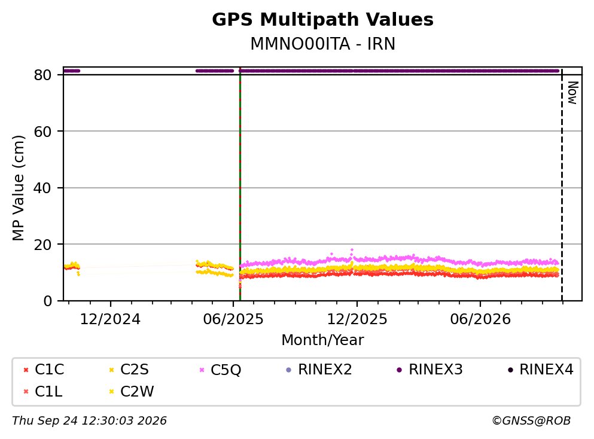Click the 12/2025 x-axis tick label

coord(357,319)
